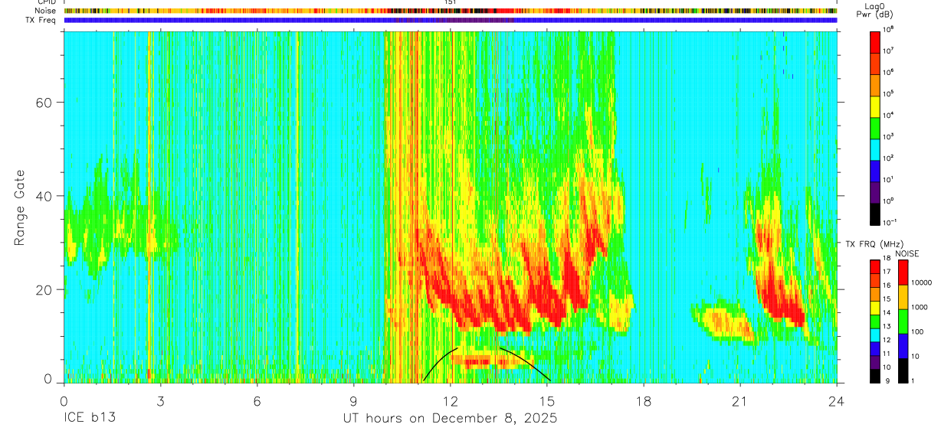Screen dimensions: 941x434
Task: Click the 151 label above the noise strip
Action: 450,3
